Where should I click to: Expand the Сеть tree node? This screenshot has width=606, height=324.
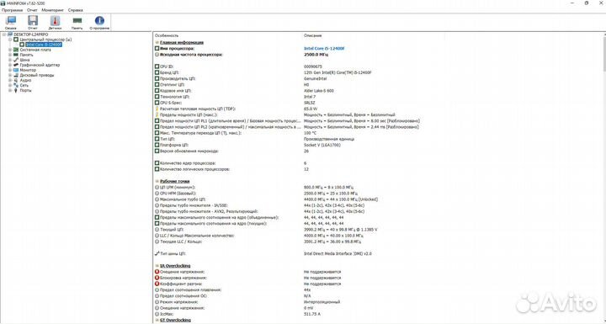click(10, 85)
